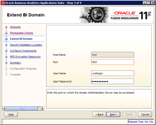Click the Prerequisite Checks step bullet icon

6,33
